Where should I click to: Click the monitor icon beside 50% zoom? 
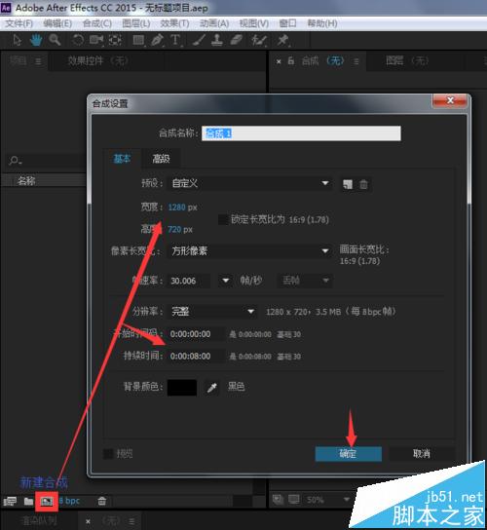pyautogui.click(x=294, y=499)
